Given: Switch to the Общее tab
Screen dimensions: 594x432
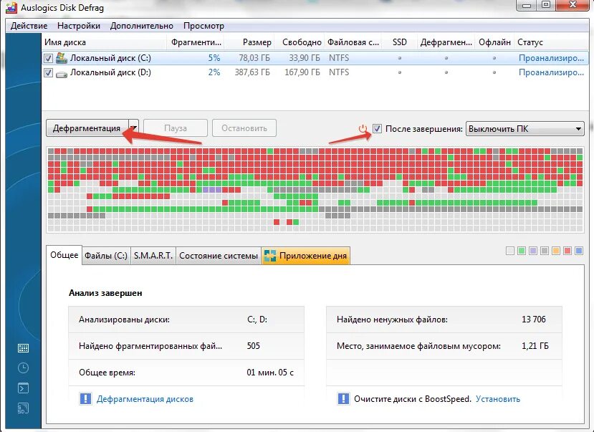Looking at the screenshot, I should click(x=64, y=255).
